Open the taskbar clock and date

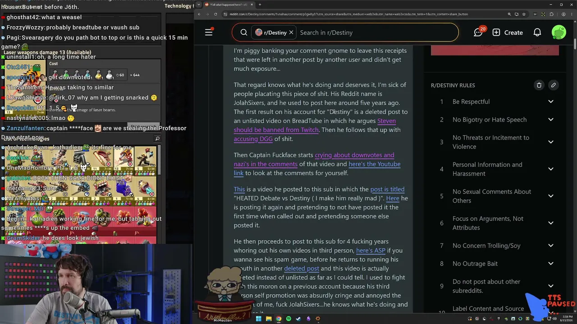click(566, 319)
